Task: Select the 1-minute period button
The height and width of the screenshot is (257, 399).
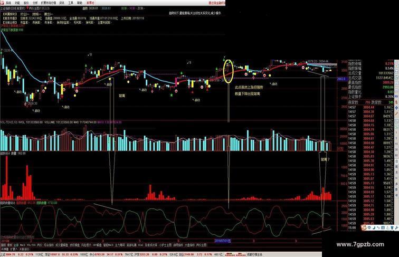Action: coord(396,132)
